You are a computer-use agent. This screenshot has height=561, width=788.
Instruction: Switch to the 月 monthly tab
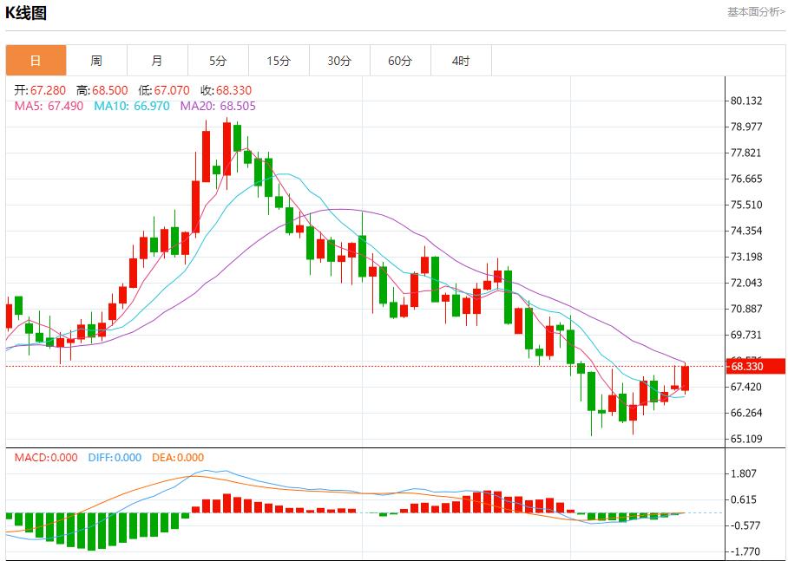pyautogui.click(x=157, y=61)
